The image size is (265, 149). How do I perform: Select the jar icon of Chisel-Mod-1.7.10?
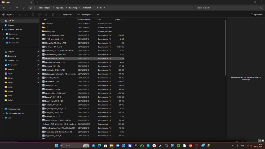43,82
